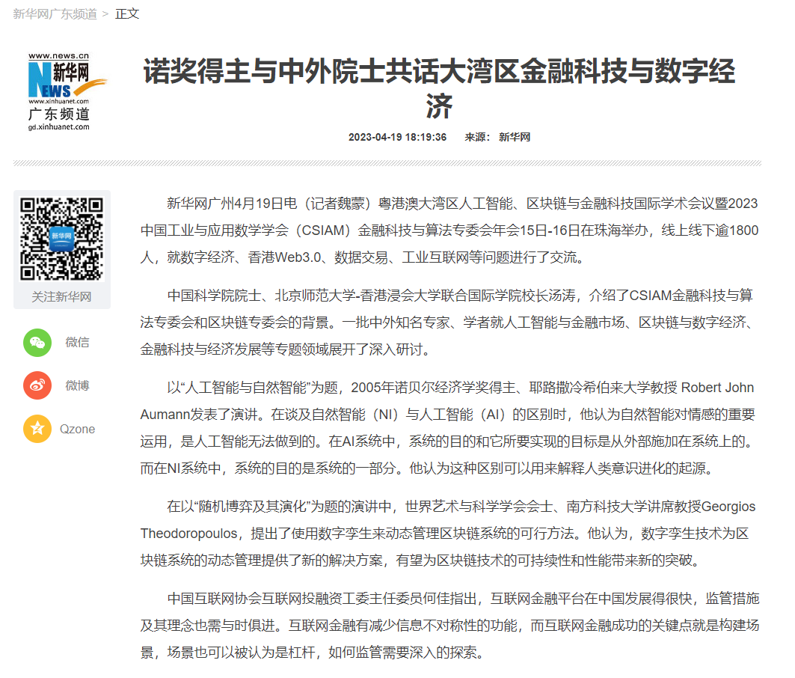Click the 关注新华网 caption below QR code
The image size is (795, 678).
pos(61,296)
